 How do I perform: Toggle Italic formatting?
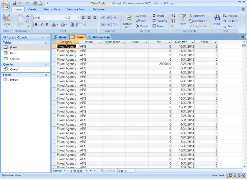42,24
